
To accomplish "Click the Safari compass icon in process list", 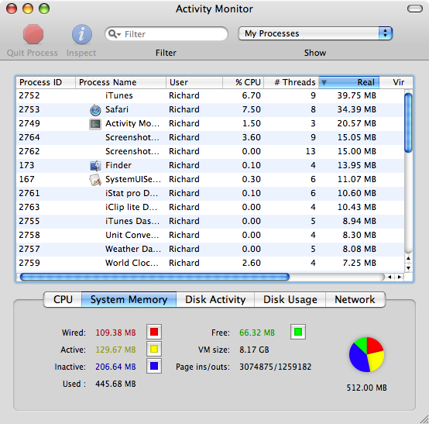I will (x=95, y=110).
